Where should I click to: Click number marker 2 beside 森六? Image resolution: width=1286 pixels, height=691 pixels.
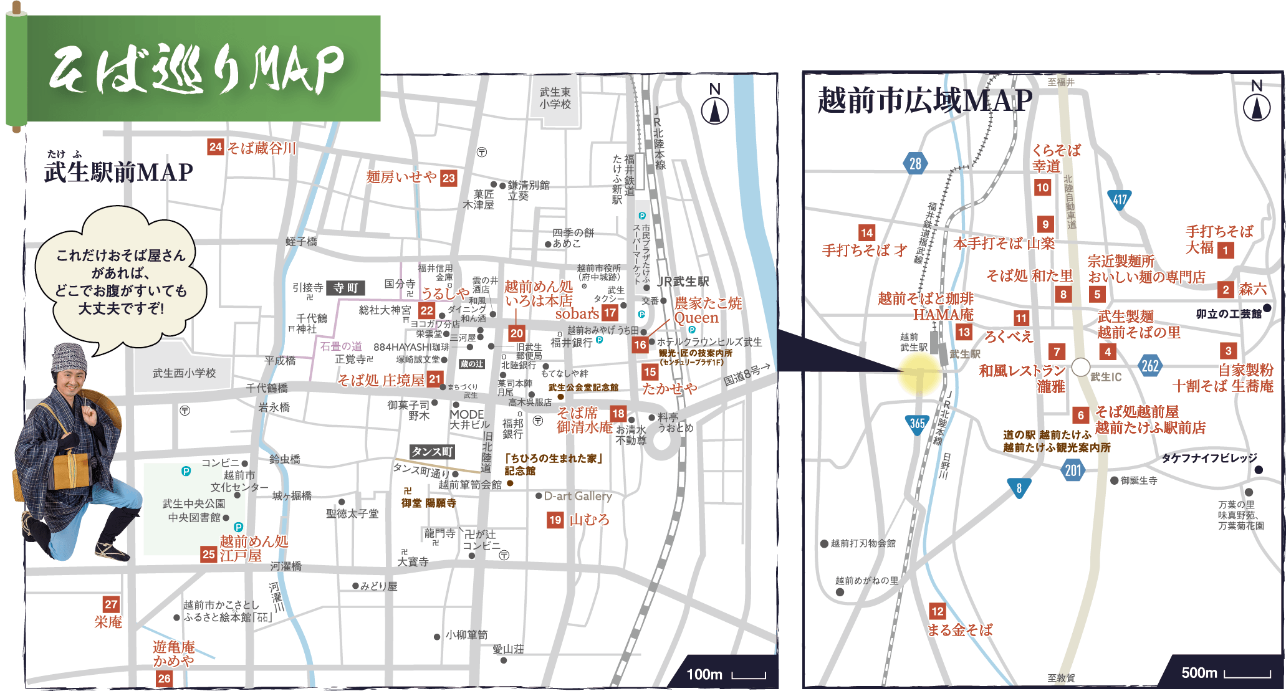click(x=1226, y=289)
